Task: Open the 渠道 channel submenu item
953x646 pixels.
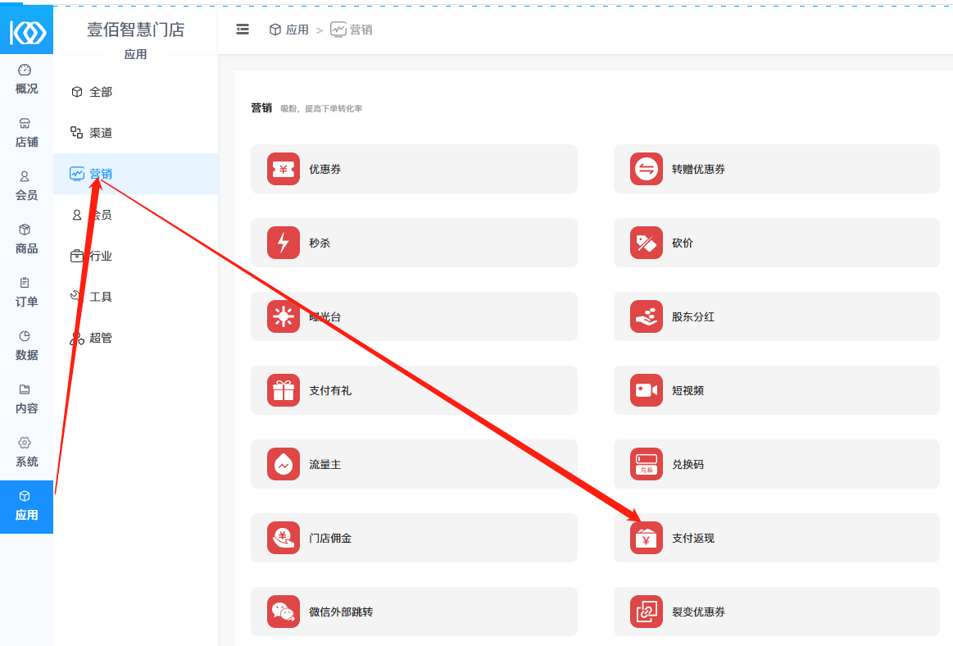Action: (x=100, y=133)
